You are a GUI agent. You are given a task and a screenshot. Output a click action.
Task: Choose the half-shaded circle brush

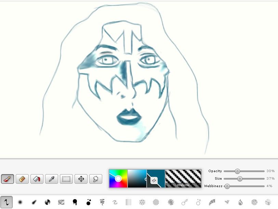(48, 202)
